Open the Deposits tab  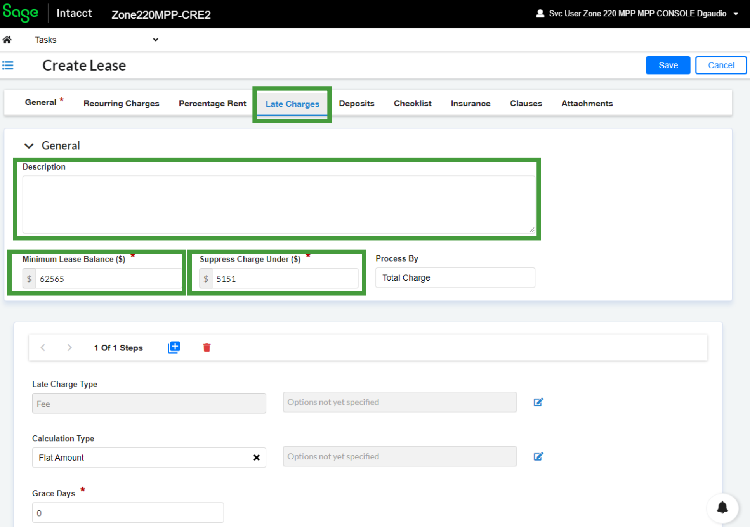coord(356,104)
